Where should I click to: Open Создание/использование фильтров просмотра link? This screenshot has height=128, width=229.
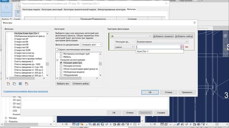click(x=26, y=91)
